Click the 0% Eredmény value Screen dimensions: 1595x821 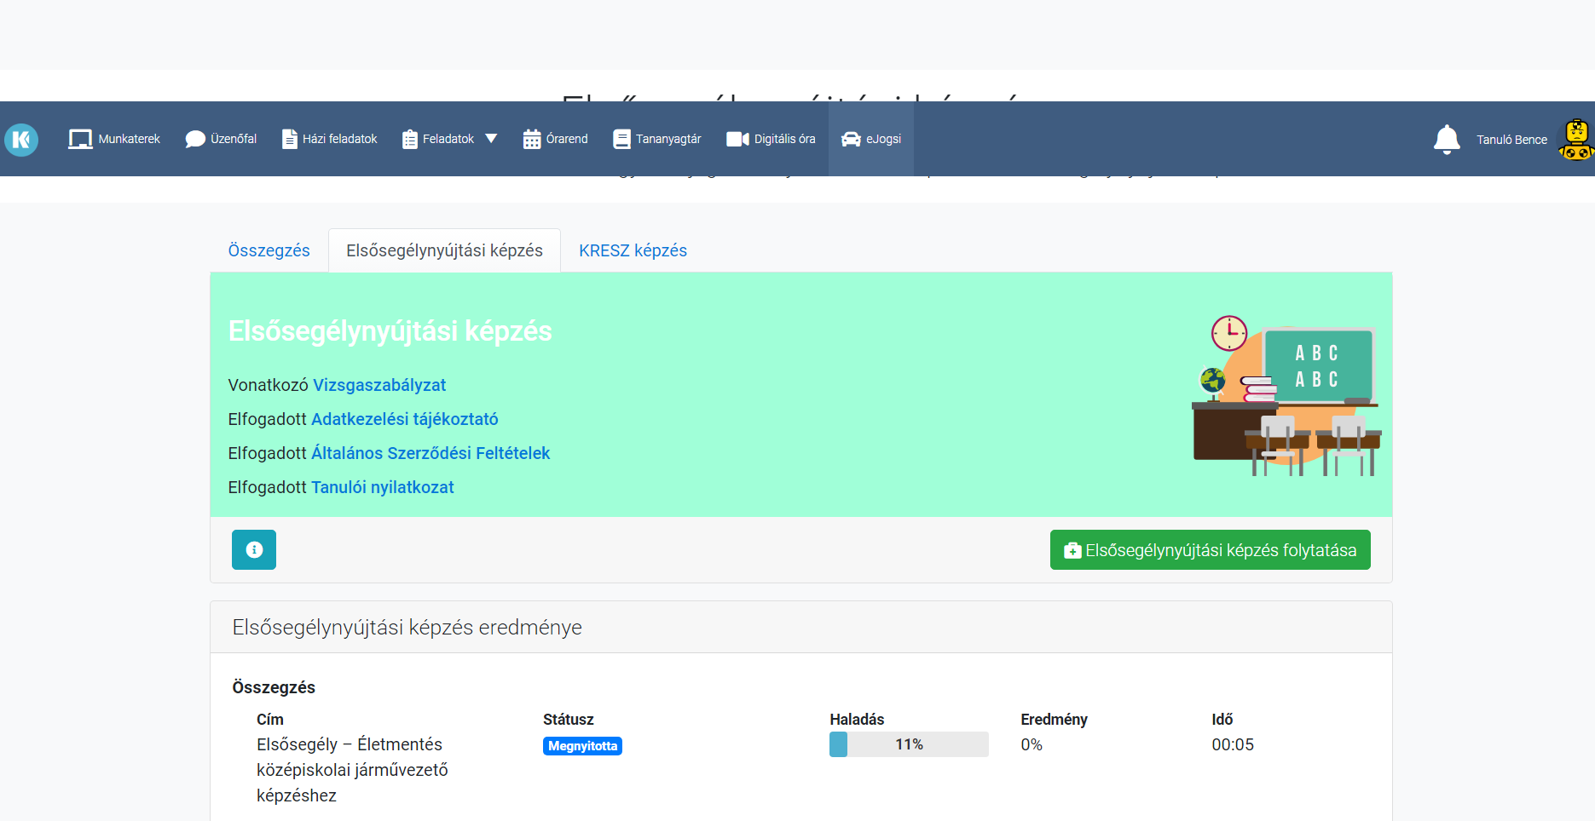pyautogui.click(x=1032, y=744)
